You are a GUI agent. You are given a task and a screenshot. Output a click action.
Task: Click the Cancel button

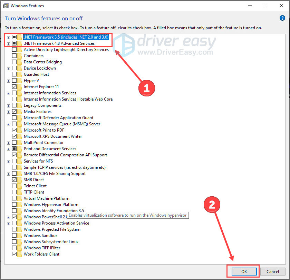[x=273, y=271]
